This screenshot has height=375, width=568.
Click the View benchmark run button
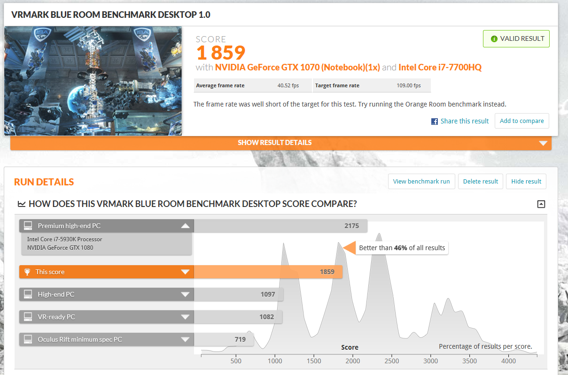[421, 182]
